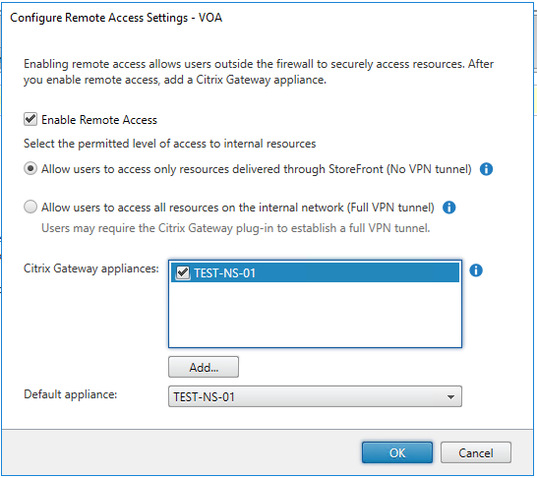This screenshot has width=537, height=478.
Task: Click label text about all internal network resources
Action: click(x=238, y=208)
